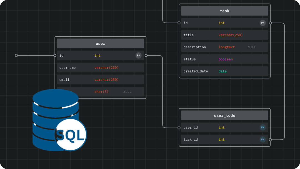
Task: Select the user_id column name
Action: click(191, 128)
